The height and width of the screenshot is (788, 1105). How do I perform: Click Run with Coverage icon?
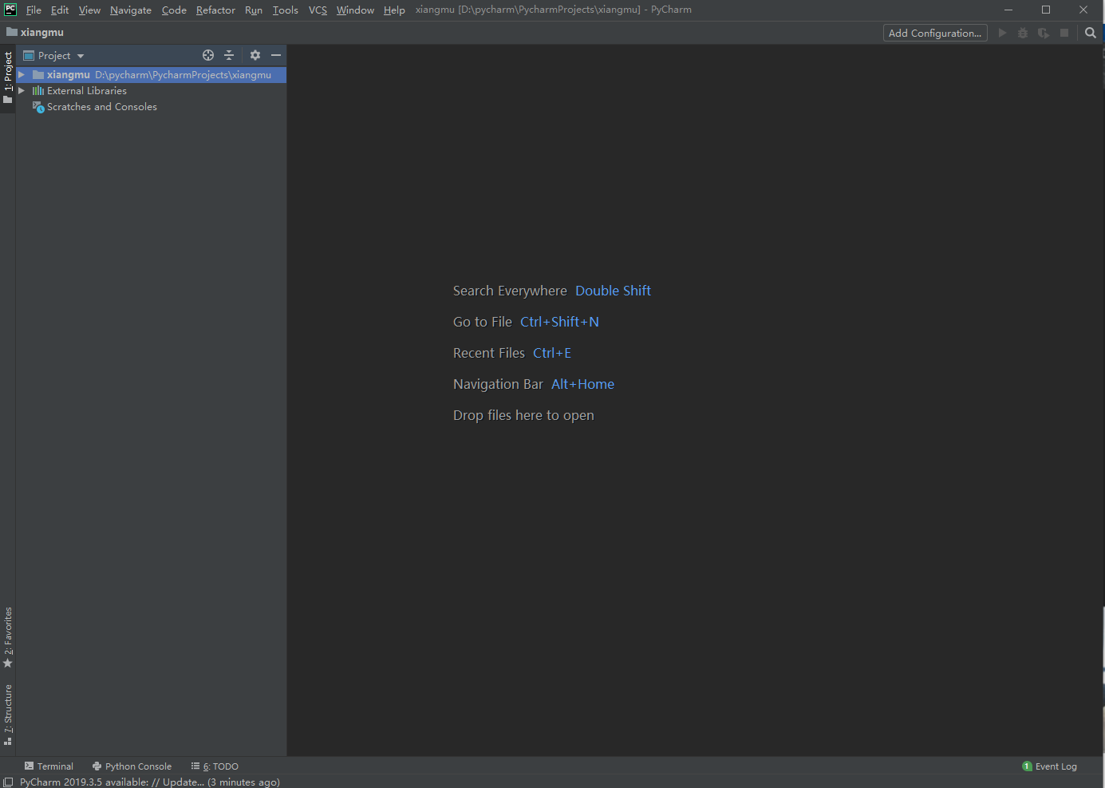[x=1044, y=33]
